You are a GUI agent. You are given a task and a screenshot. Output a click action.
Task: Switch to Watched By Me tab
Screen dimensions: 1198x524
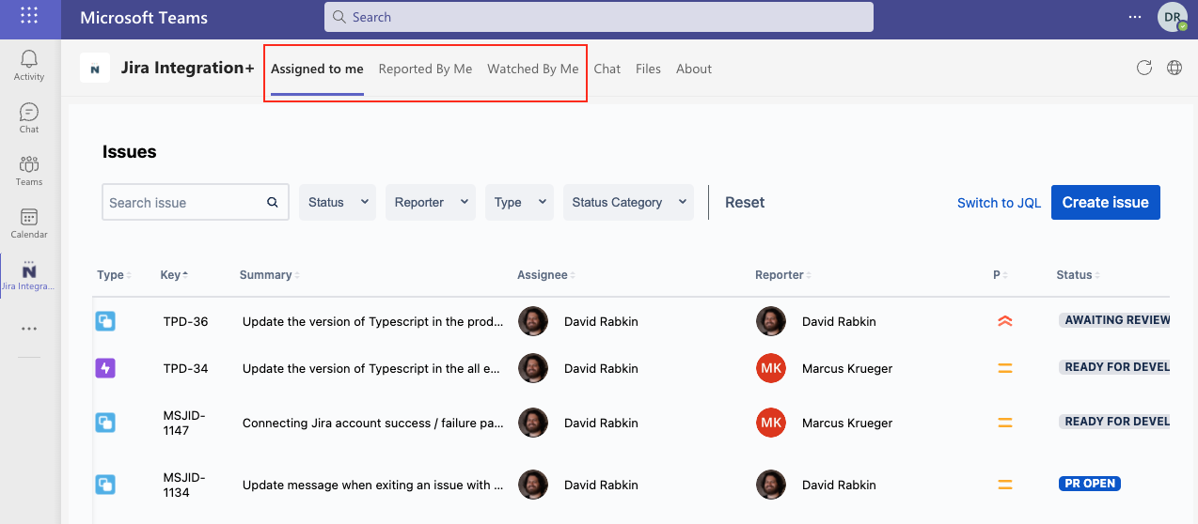533,69
